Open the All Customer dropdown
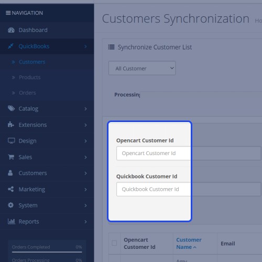Image resolution: width=262 pixels, height=262 pixels. click(142, 68)
